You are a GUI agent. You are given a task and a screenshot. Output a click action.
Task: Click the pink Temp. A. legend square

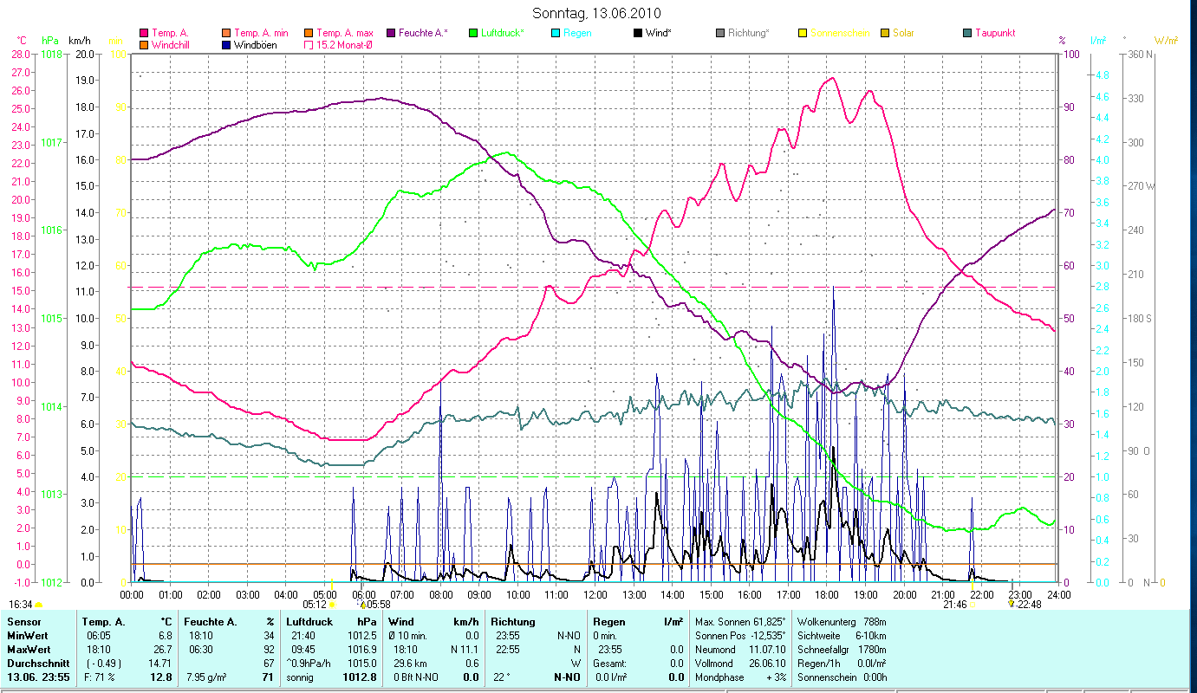pos(144,33)
